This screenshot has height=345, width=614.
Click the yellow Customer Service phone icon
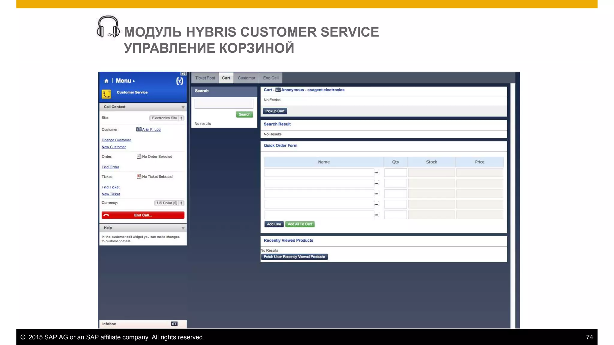point(106,94)
